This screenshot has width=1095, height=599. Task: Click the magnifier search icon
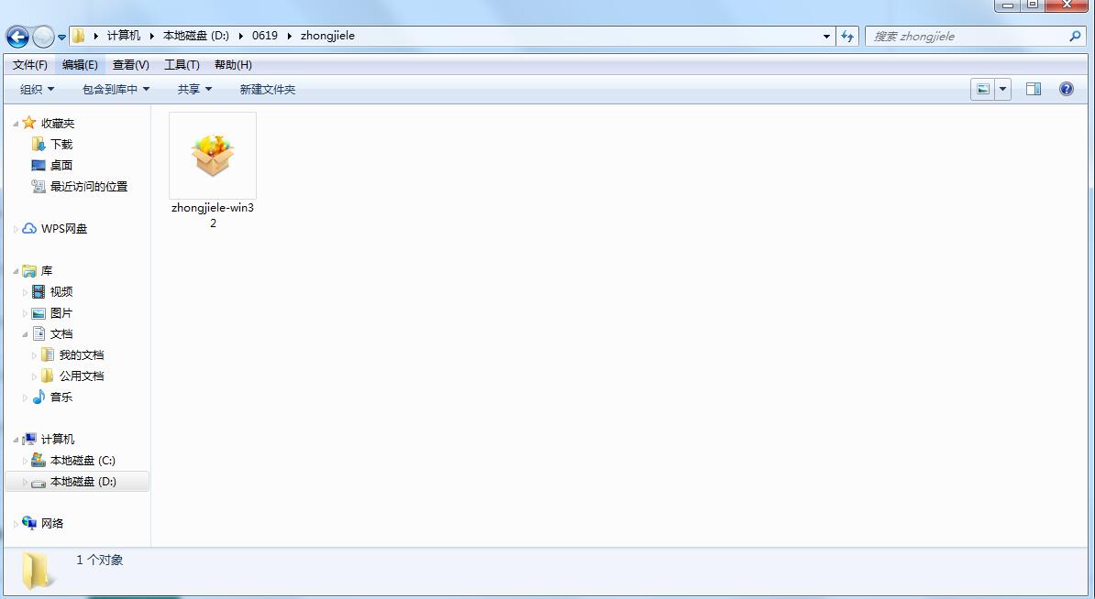(1075, 37)
